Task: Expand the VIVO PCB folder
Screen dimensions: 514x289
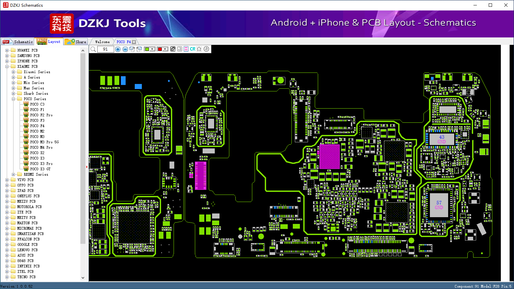Action: pos(7,180)
